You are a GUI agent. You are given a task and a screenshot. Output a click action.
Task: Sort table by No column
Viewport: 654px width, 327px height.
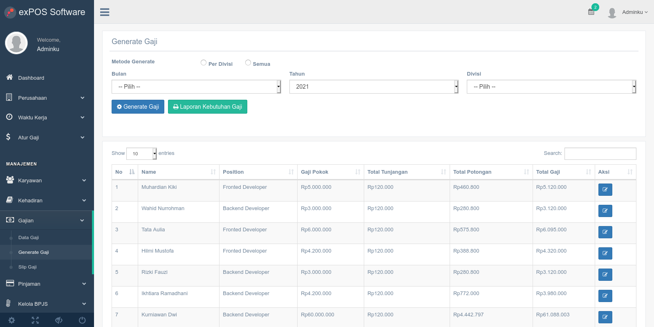click(x=125, y=172)
